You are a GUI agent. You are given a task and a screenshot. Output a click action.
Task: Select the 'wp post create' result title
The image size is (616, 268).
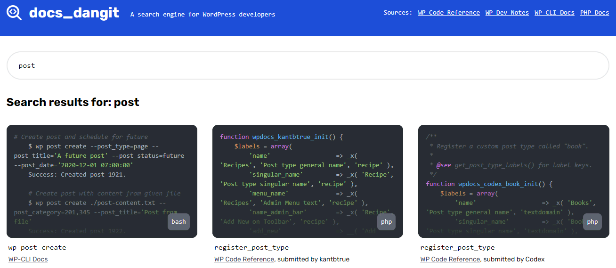37,247
